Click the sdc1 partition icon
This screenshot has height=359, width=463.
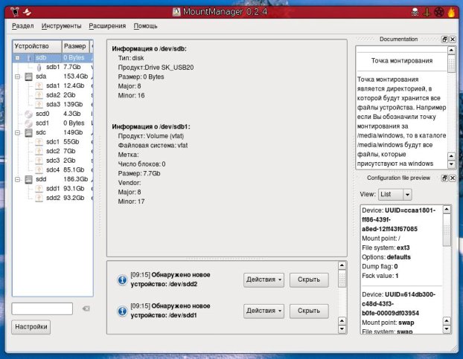pos(39,142)
